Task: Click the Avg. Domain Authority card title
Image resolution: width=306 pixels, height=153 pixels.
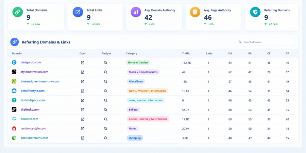Action: [x=160, y=10]
